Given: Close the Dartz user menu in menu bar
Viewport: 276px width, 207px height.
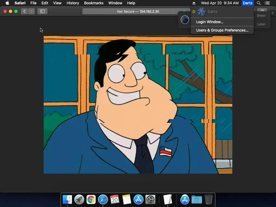Looking at the screenshot, I should point(248,3).
